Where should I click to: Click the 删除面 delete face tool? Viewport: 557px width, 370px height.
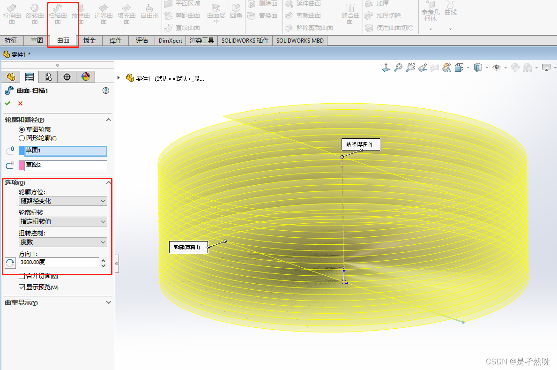point(262,4)
